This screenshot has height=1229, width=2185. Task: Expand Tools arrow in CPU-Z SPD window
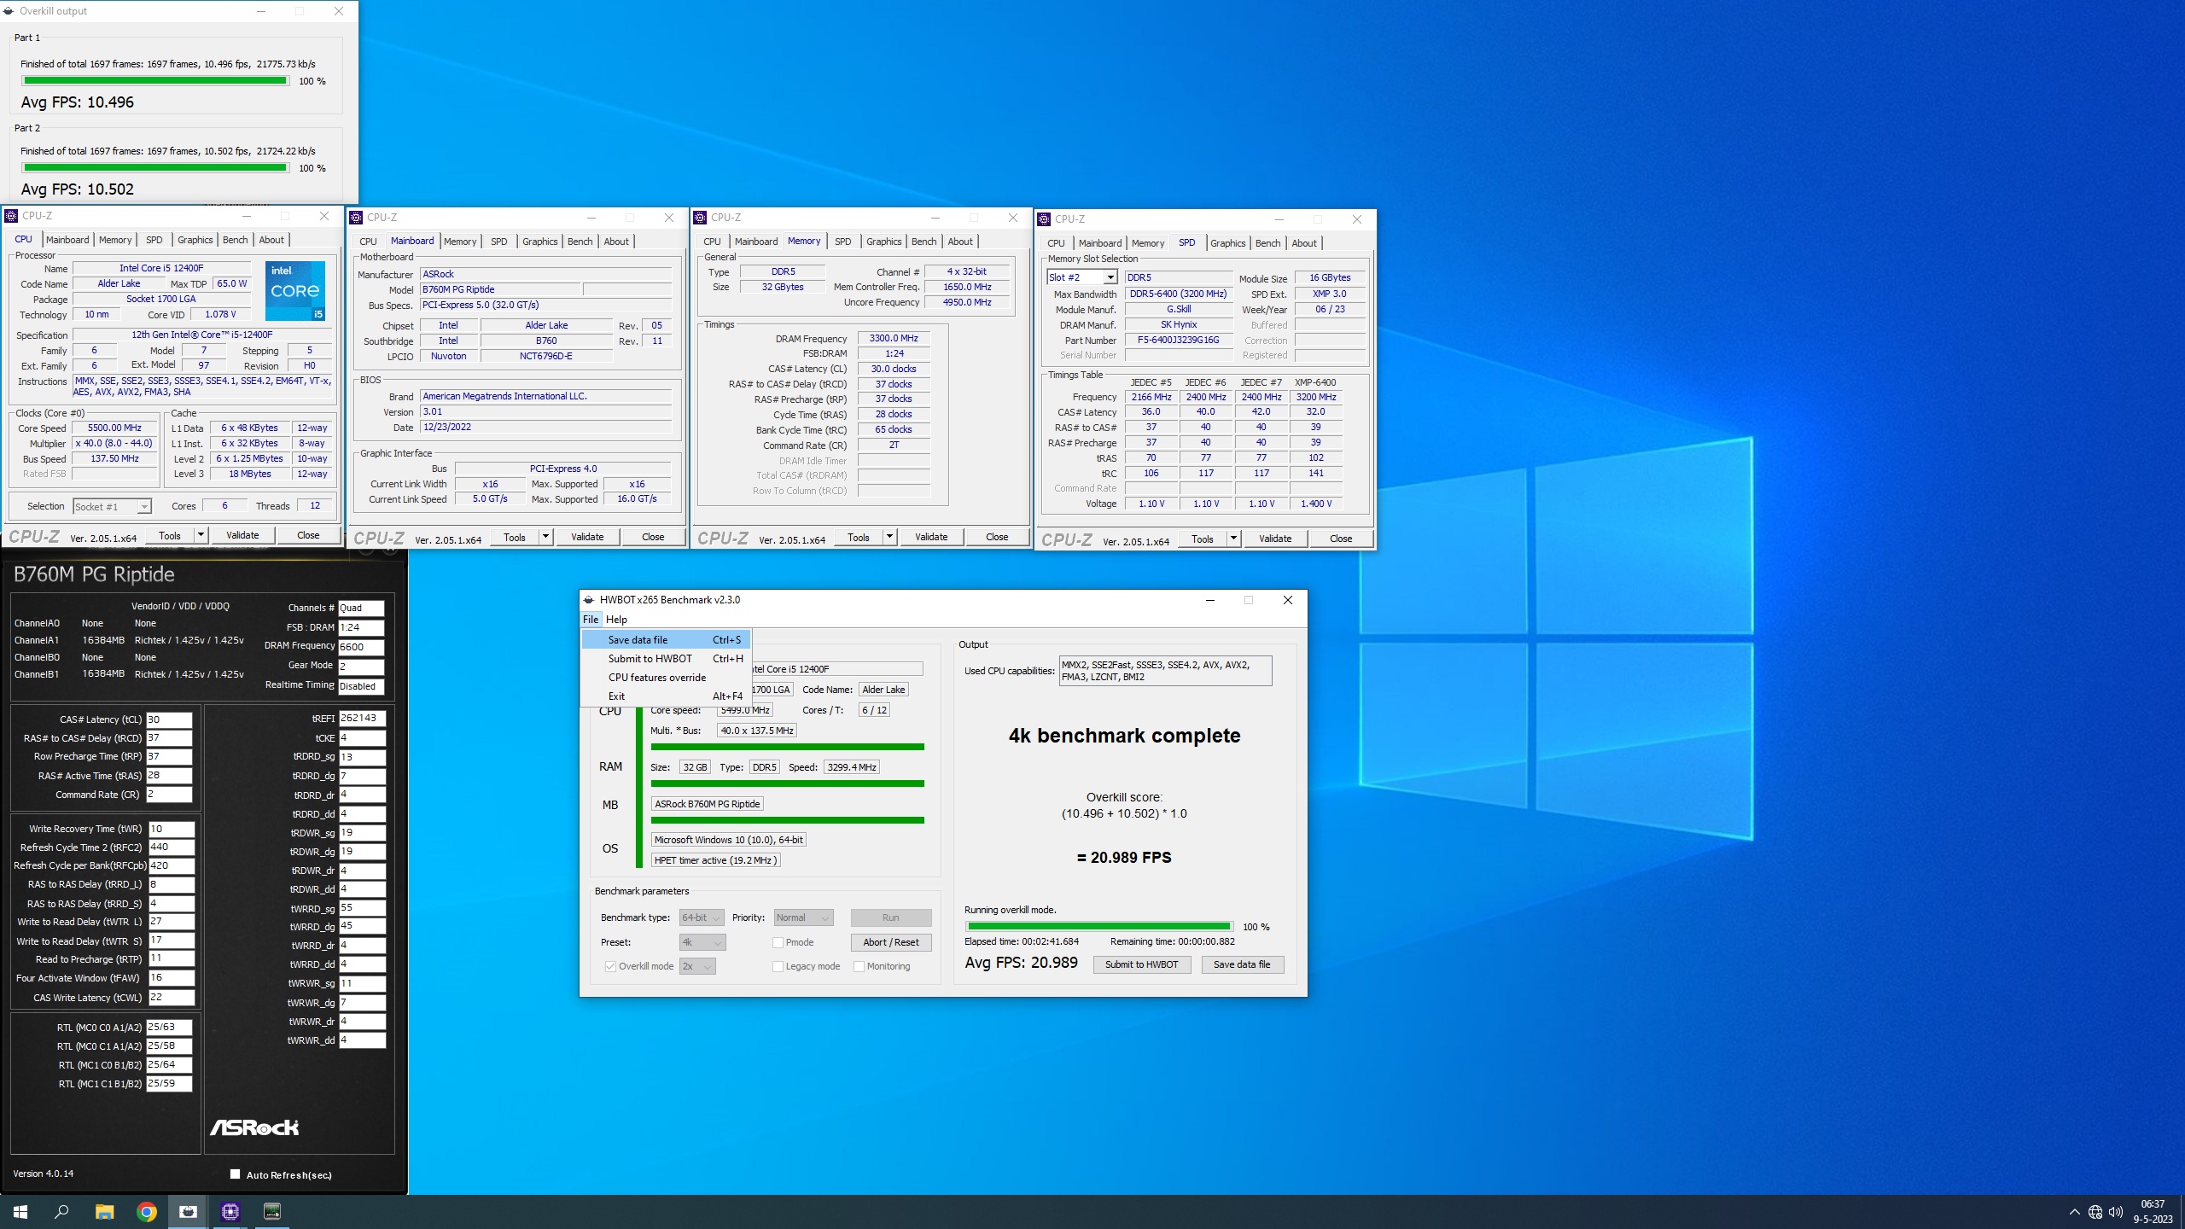tap(1233, 539)
